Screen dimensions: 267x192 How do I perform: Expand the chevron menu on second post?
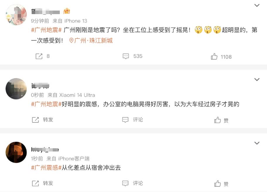click(257, 80)
